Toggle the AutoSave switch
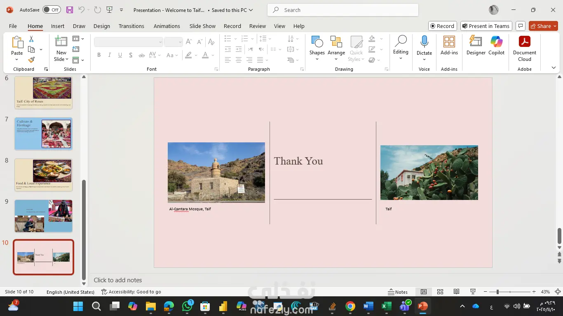This screenshot has width=563, height=316. pos(51,10)
